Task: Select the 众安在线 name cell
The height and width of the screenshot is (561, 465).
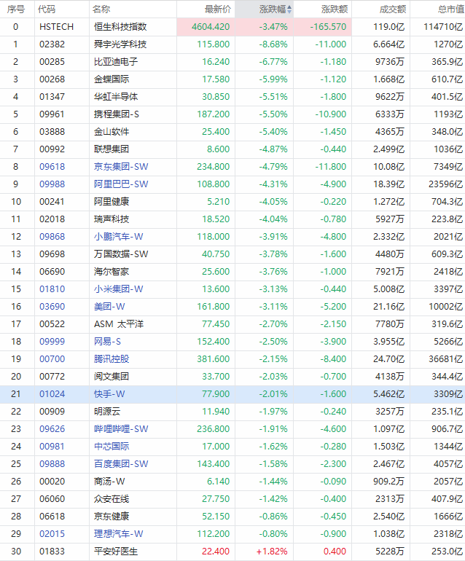Action: click(133, 499)
